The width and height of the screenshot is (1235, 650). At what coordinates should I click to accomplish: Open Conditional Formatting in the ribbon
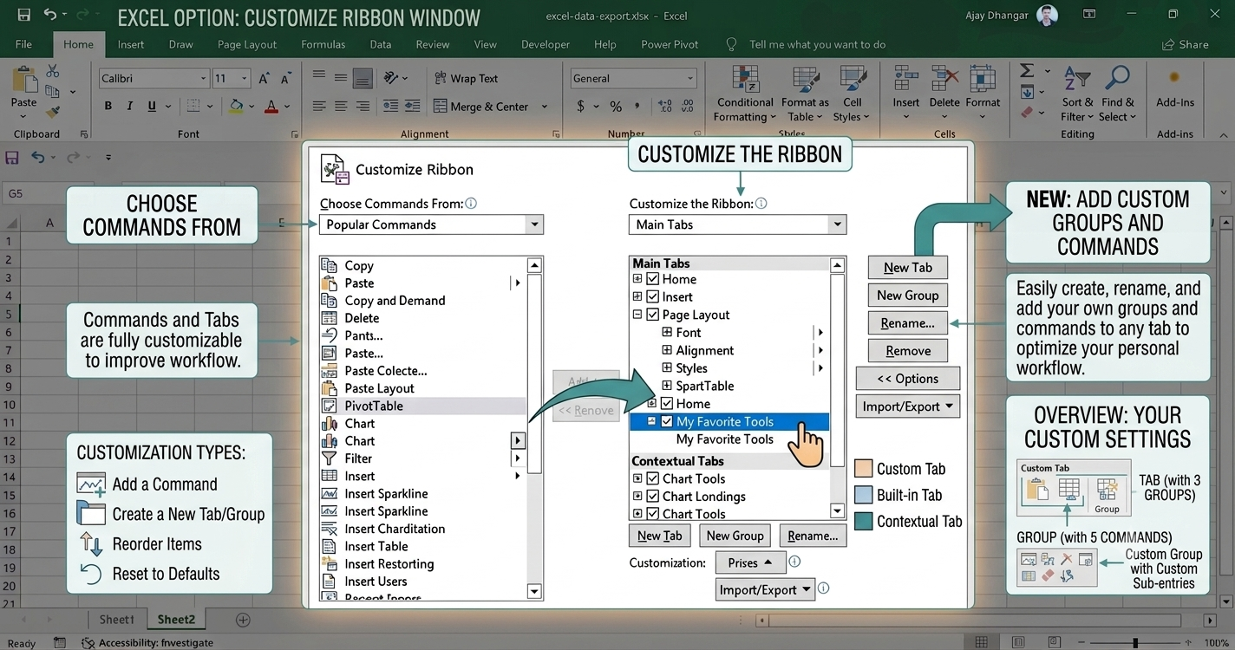pos(745,94)
